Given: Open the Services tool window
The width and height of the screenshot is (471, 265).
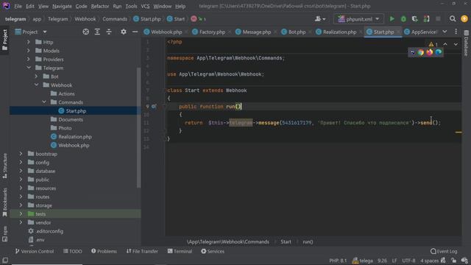Looking at the screenshot, I should tap(213, 251).
